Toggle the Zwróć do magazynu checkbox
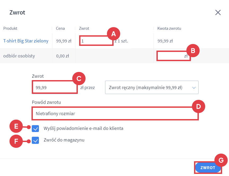Image resolution: width=229 pixels, height=176 pixels. tap(35, 140)
